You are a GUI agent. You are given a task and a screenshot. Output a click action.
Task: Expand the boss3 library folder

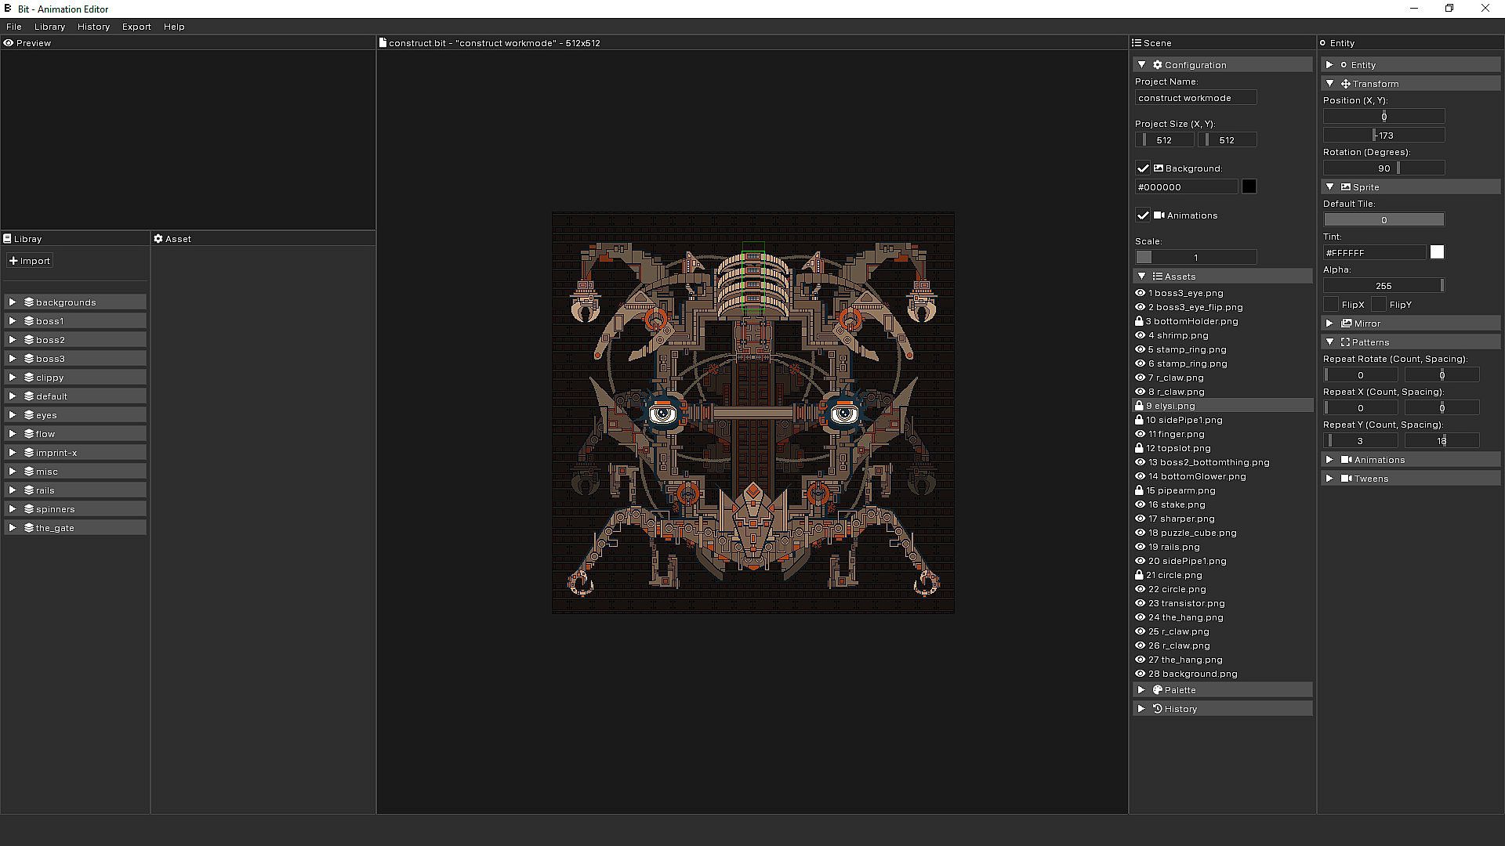click(13, 359)
